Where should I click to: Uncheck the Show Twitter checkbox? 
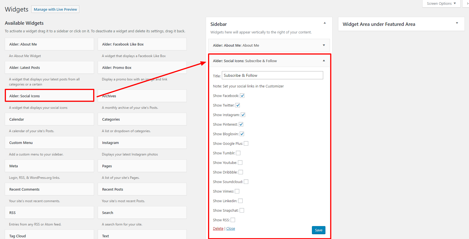click(x=238, y=105)
